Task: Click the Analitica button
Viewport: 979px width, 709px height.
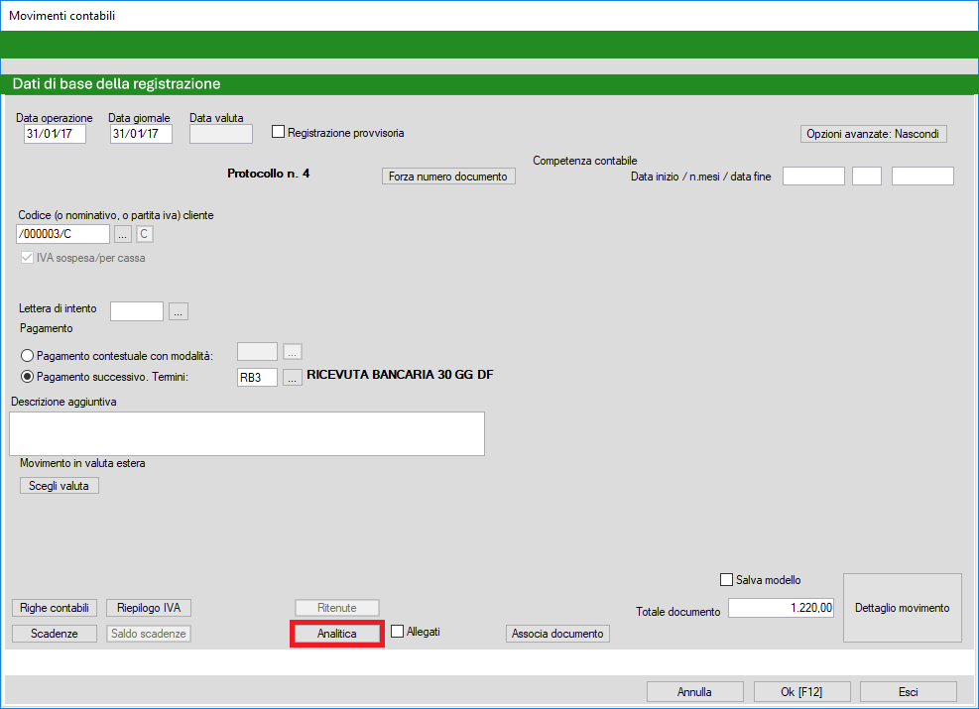Action: click(337, 634)
